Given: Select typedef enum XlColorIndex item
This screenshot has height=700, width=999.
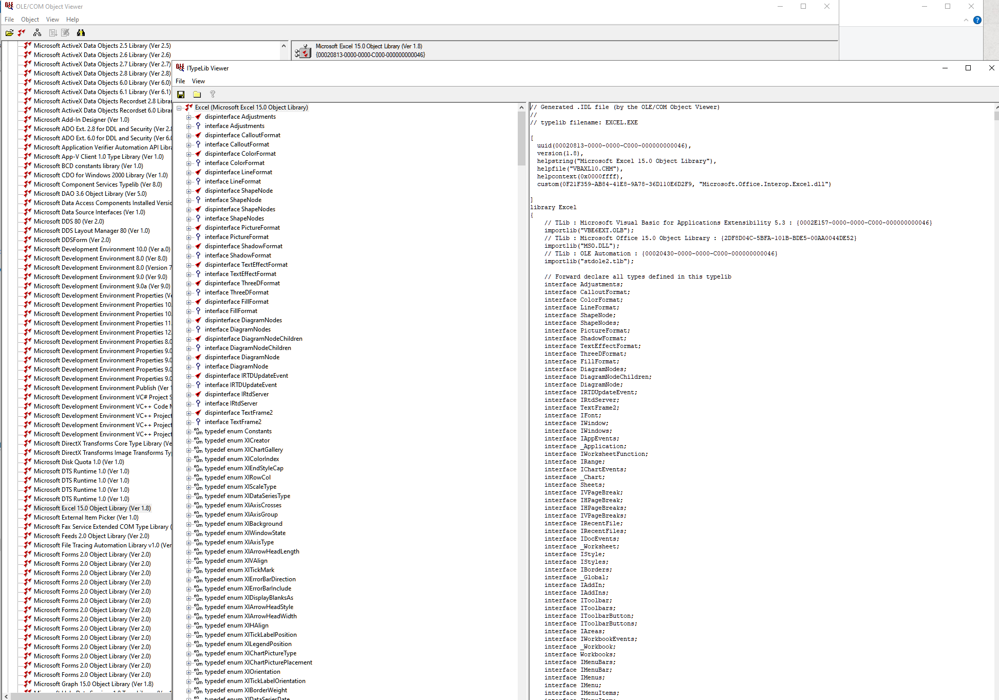Looking at the screenshot, I should (x=242, y=459).
